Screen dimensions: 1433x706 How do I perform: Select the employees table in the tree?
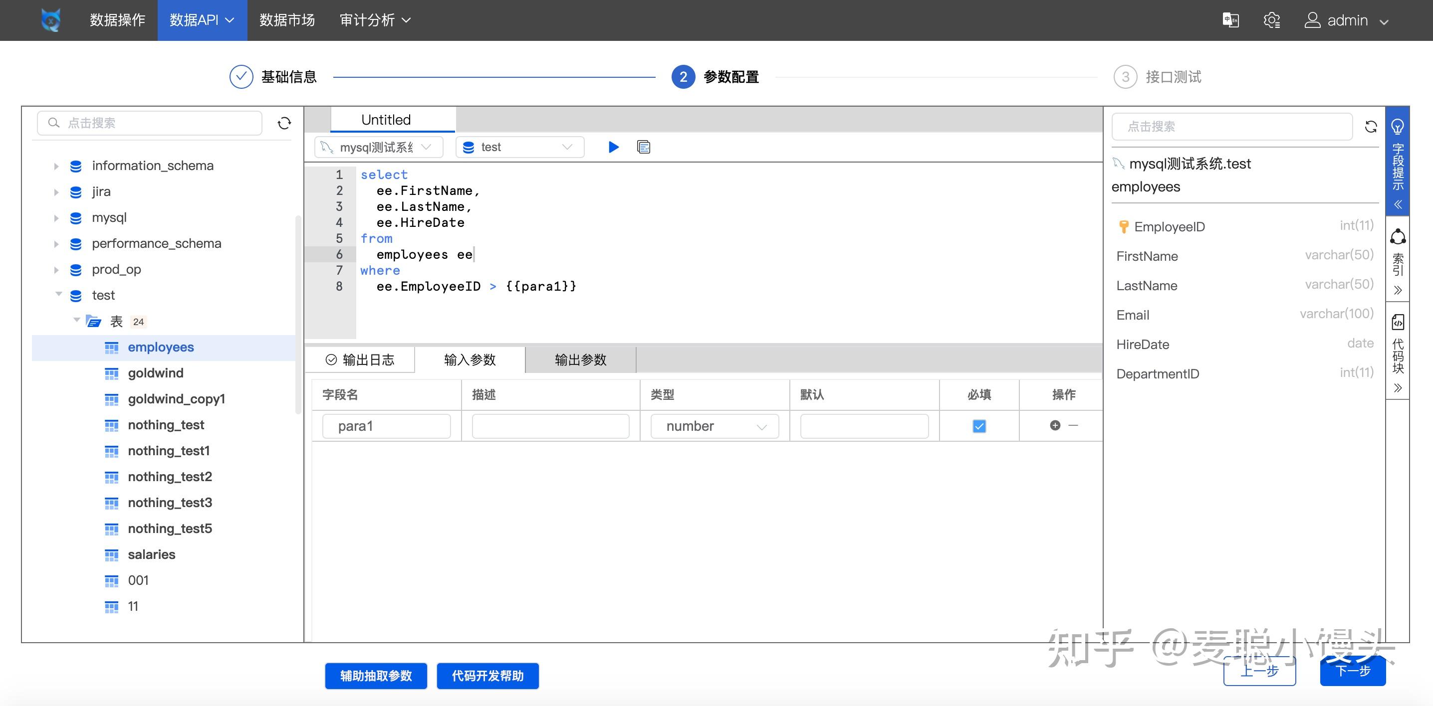coord(161,347)
